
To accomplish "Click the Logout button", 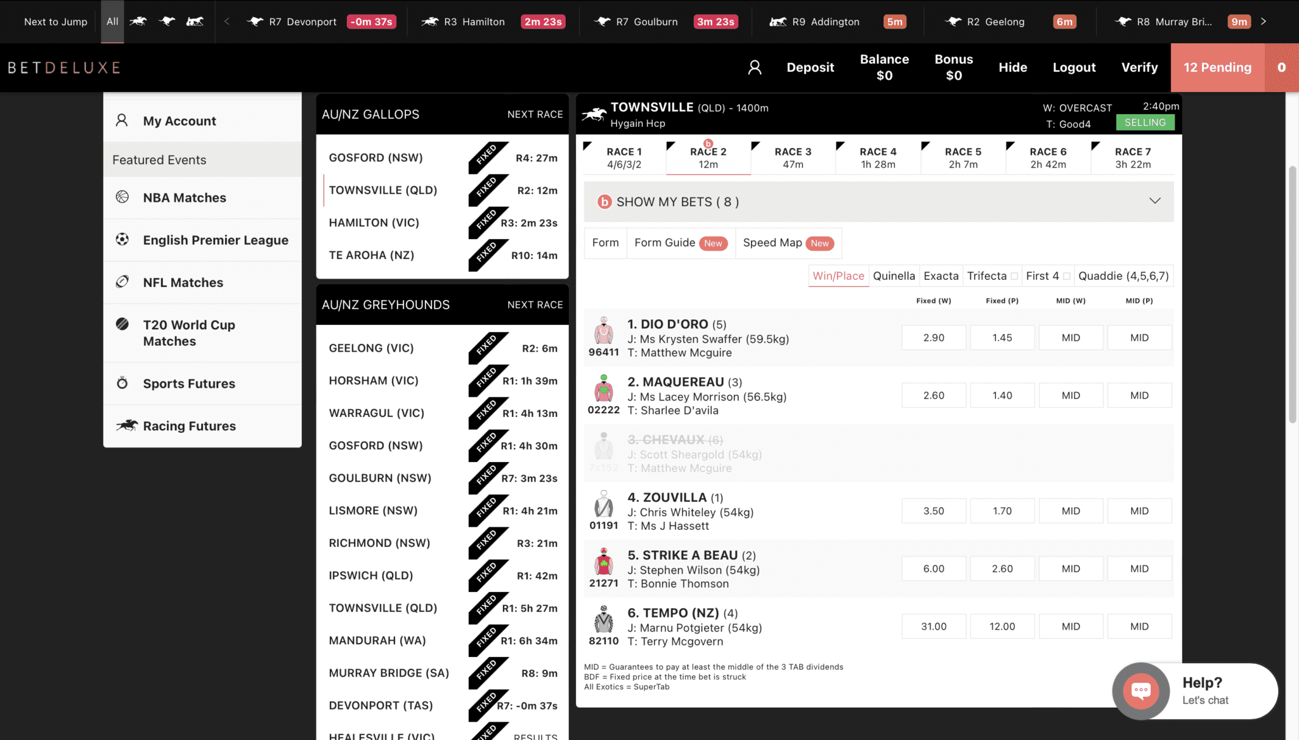I will pos(1074,67).
